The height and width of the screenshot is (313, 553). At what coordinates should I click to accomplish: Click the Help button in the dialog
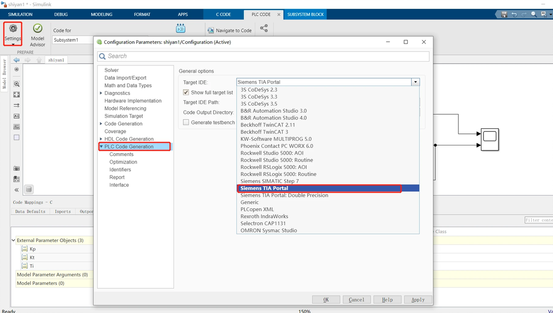pos(387,300)
